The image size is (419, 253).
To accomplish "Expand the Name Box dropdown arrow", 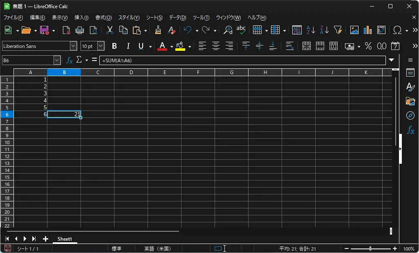I will click(x=57, y=60).
